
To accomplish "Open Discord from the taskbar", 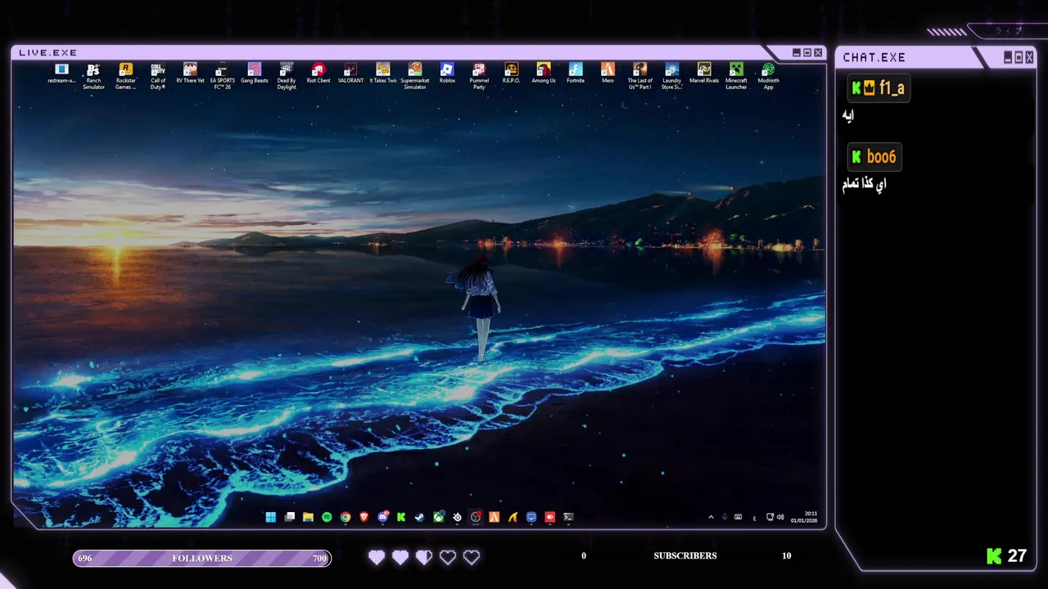I will (x=383, y=517).
